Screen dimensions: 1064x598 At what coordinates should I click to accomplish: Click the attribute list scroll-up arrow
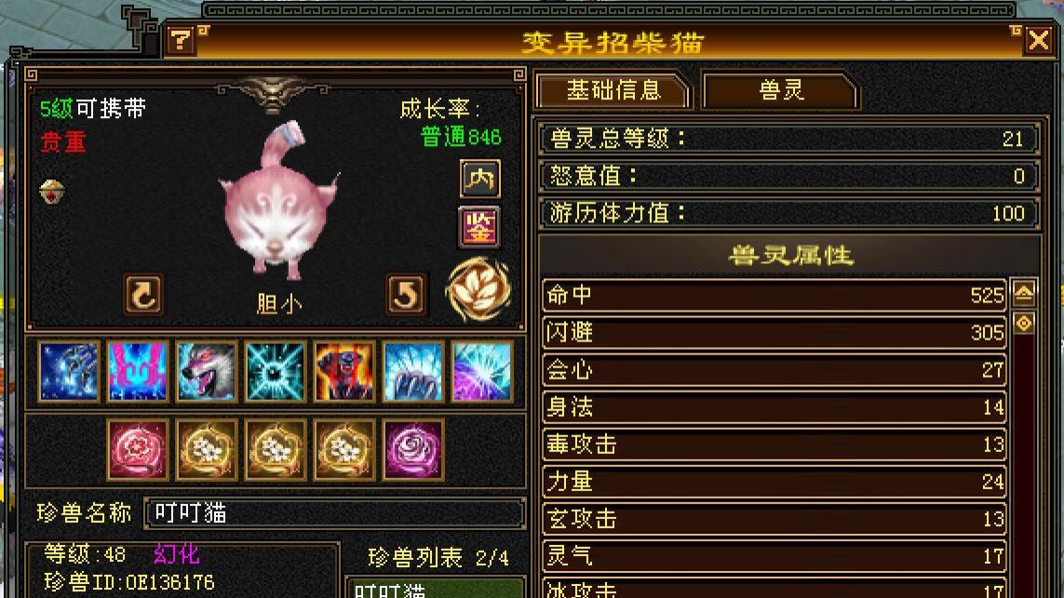click(x=1024, y=294)
